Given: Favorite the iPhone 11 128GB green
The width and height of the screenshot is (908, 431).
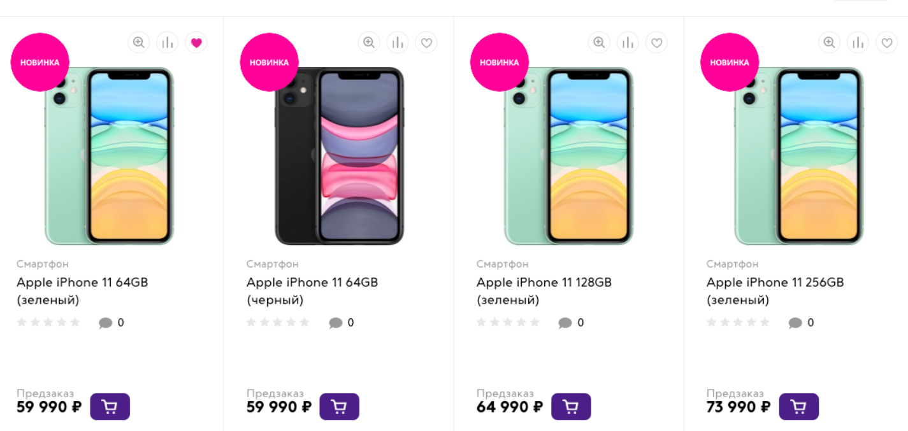Looking at the screenshot, I should point(656,43).
